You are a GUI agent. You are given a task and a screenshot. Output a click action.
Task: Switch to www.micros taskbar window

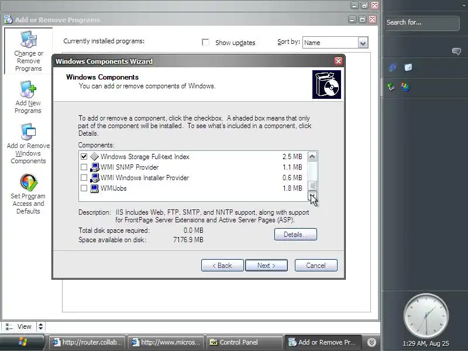tap(166, 342)
